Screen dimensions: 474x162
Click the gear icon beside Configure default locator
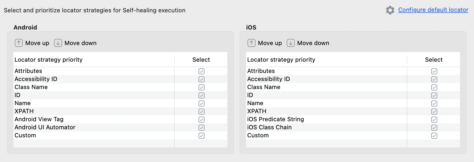[x=390, y=10]
